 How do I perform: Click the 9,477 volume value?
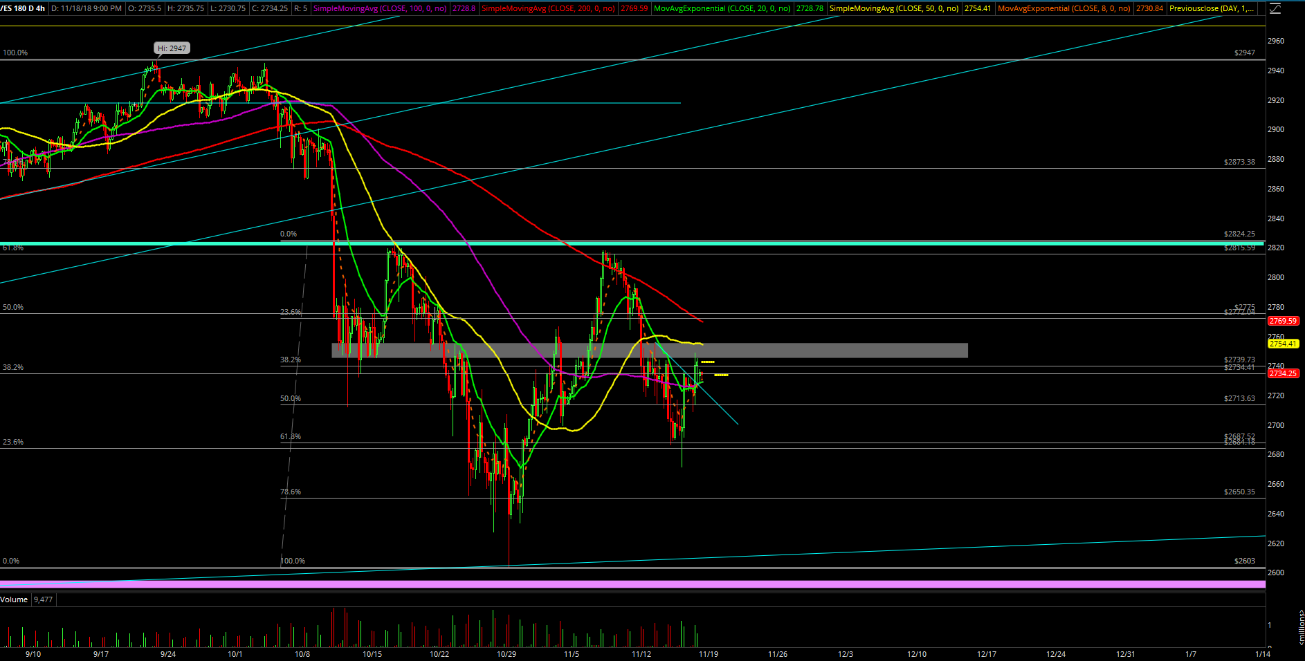tap(43, 599)
